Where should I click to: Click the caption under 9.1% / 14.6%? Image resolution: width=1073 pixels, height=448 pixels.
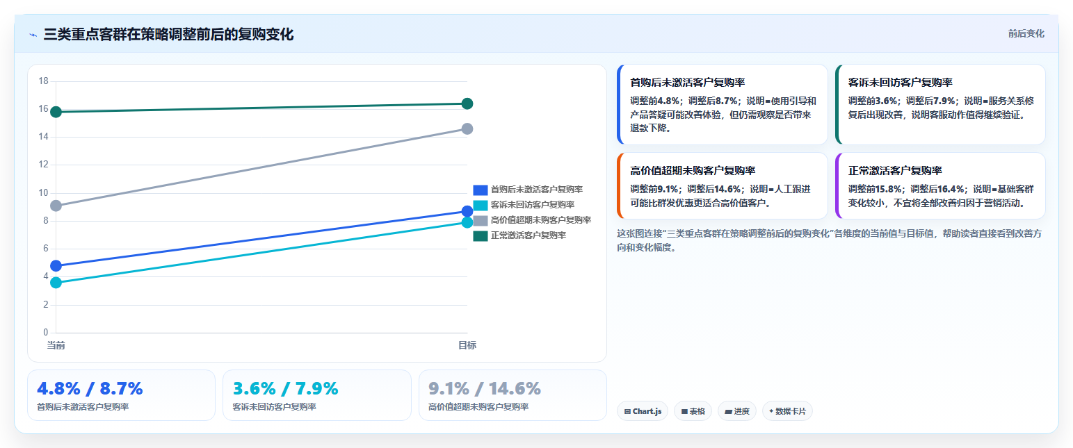coord(478,407)
